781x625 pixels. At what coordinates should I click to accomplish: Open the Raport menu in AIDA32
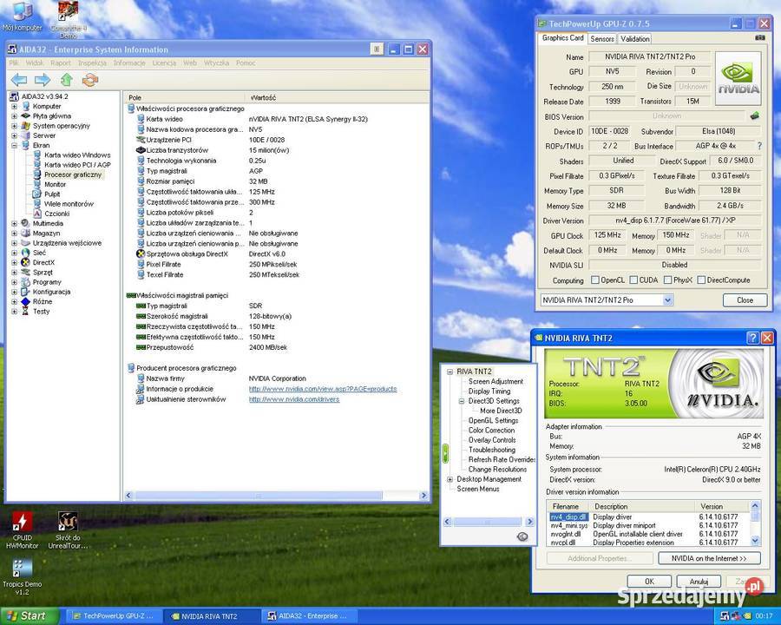click(x=61, y=62)
